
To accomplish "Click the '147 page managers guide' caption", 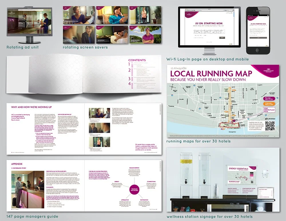I will point(32,216).
